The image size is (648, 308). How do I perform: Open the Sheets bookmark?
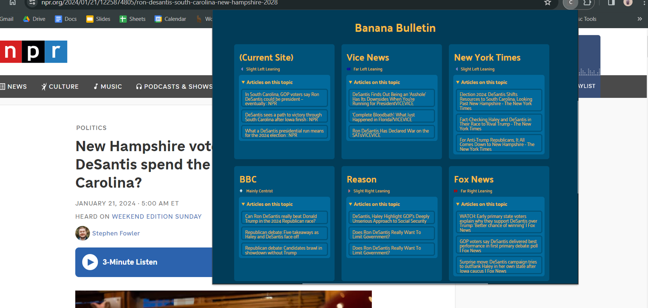pos(132,19)
